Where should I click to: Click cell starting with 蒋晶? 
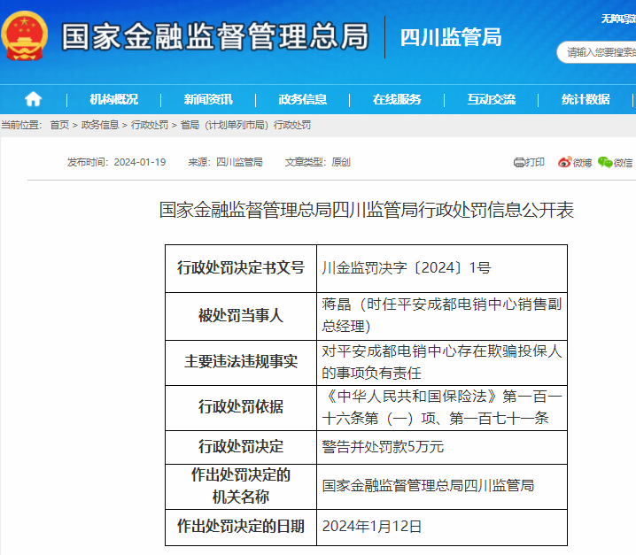442,316
